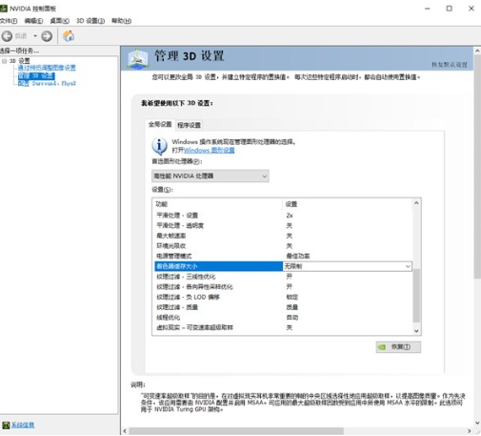This screenshot has height=436, width=481.
Task: Click the 2x value for 平滑处理 - 设置
Action: click(290, 216)
